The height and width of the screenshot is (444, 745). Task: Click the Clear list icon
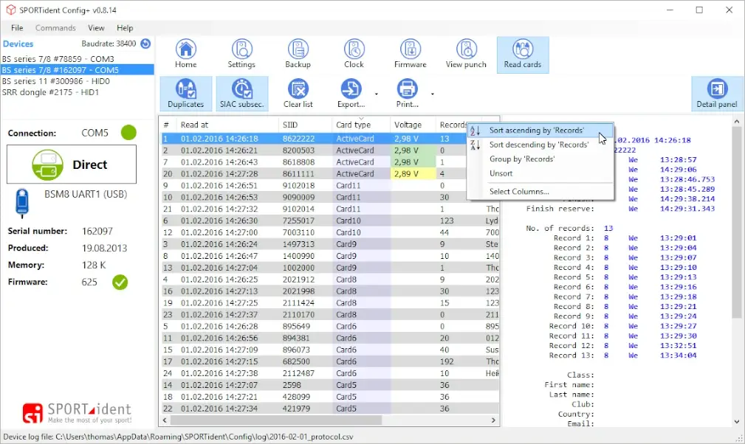(298, 94)
